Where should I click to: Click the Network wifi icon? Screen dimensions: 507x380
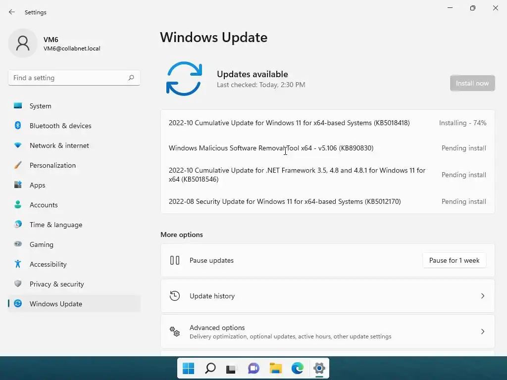point(18,145)
